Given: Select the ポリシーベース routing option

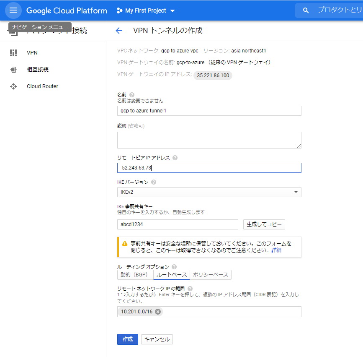Looking at the screenshot, I should click(x=211, y=275).
